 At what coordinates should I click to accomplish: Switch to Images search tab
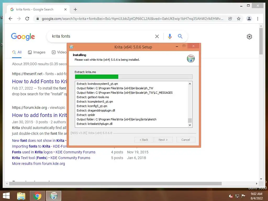coord(37,52)
